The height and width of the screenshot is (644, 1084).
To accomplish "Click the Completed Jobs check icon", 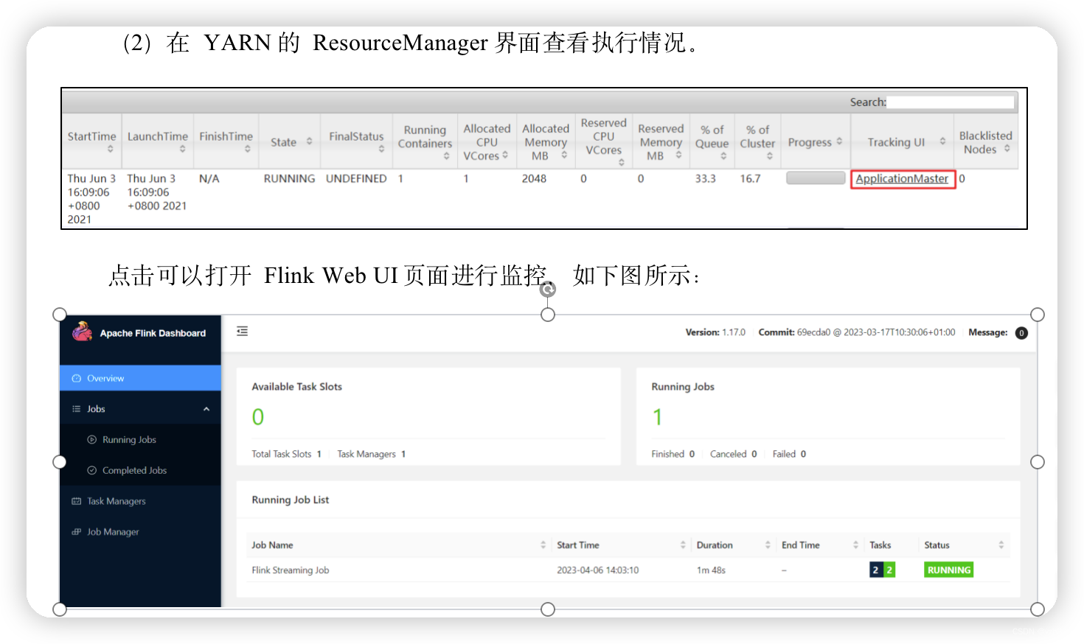I will [x=92, y=471].
